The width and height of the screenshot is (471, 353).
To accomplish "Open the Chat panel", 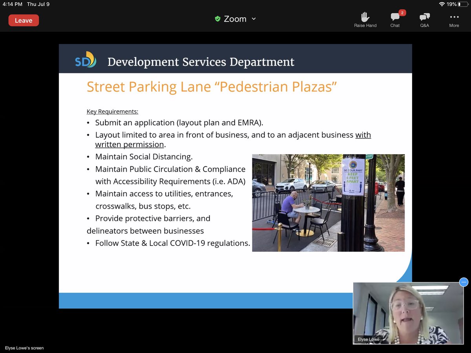I will coord(394,18).
